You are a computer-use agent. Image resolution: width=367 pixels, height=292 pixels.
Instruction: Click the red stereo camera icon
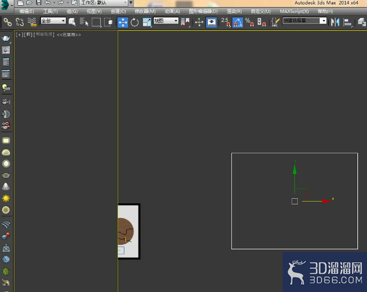coord(6,126)
